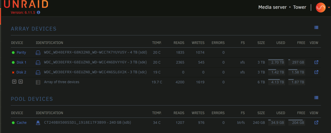
Task: Open the Disk 2 device settings link
Action: (21, 72)
